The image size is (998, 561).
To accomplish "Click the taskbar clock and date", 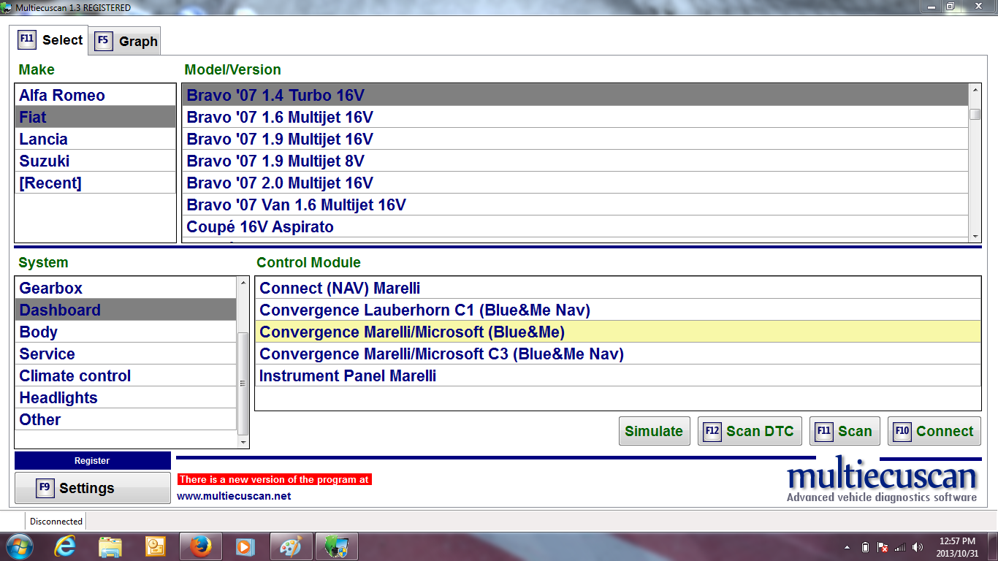I will 957,547.
